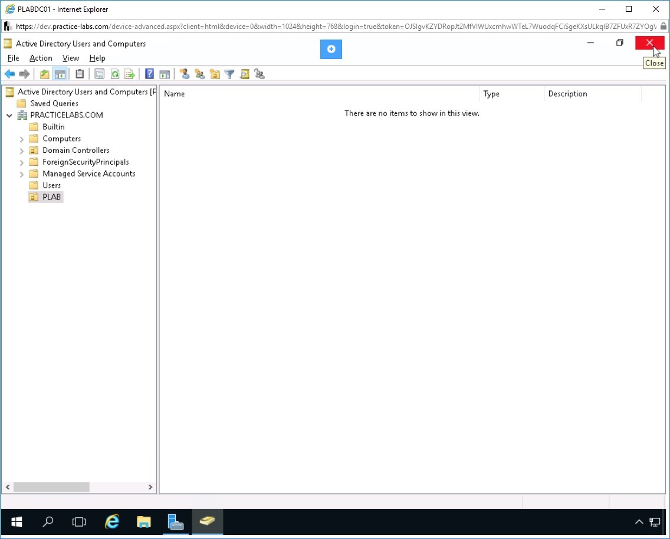Select the Managed Service Accounts container
Viewport: 670px width, 539px height.
[89, 174]
